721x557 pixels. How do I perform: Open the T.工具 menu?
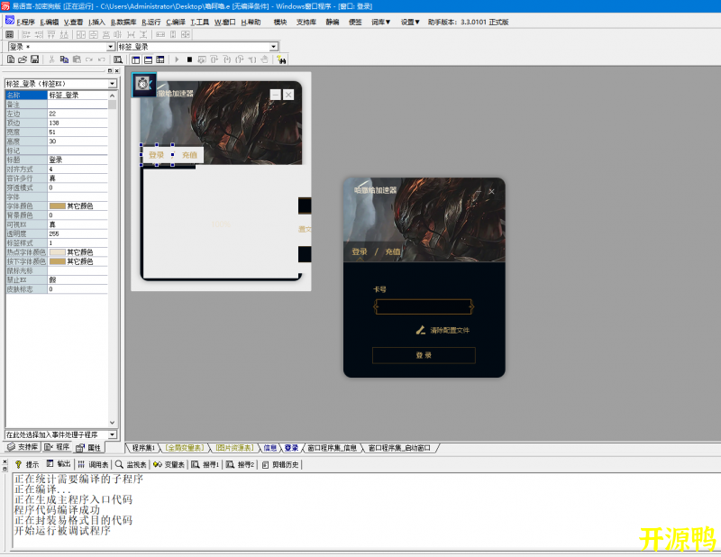coord(199,22)
